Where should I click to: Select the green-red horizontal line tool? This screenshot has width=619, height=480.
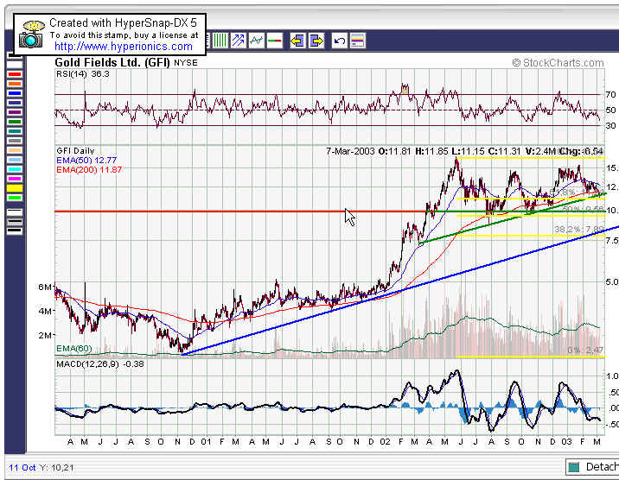pyautogui.click(x=274, y=41)
